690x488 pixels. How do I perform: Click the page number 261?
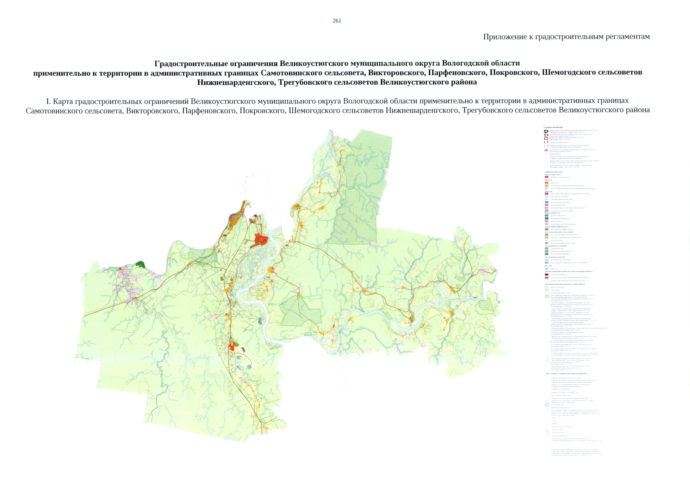tap(337, 21)
